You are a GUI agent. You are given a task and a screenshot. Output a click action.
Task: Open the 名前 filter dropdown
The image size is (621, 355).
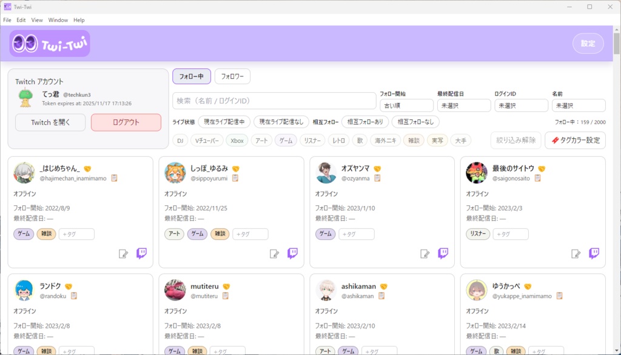tap(578, 105)
